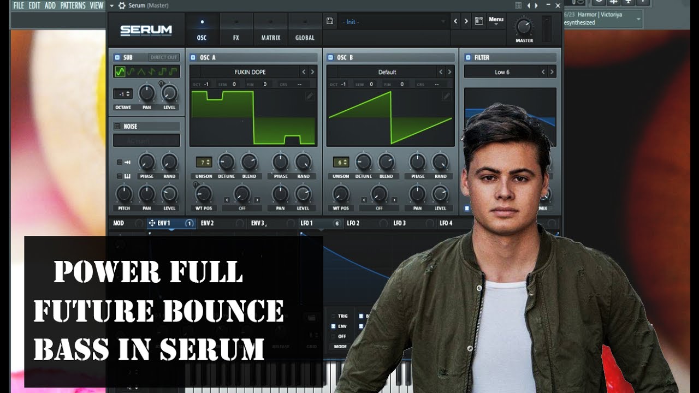The image size is (699, 393).
Task: Select previous OSC B wavetable arrow
Action: click(x=441, y=72)
